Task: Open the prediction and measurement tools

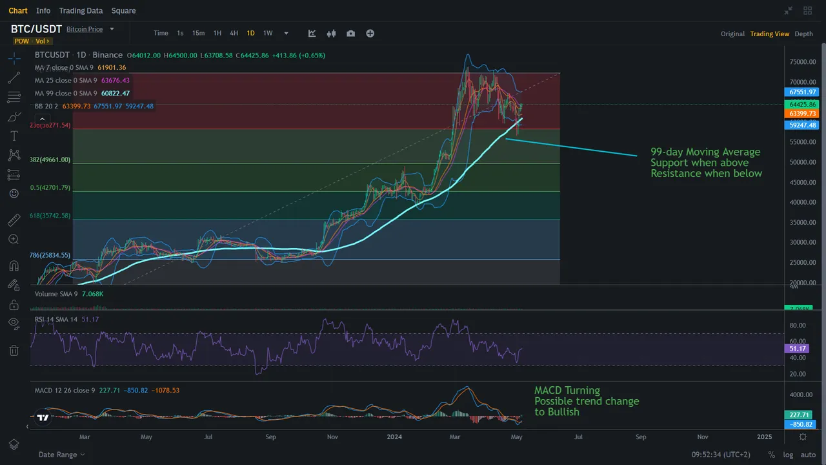Action: (14, 174)
